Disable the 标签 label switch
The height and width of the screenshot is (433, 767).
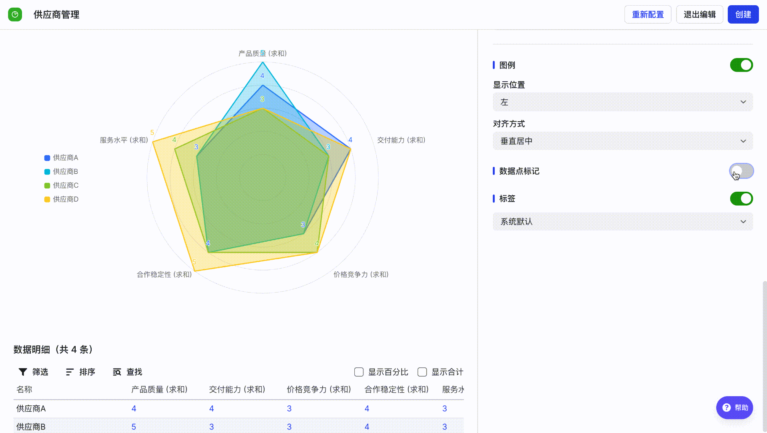click(741, 198)
